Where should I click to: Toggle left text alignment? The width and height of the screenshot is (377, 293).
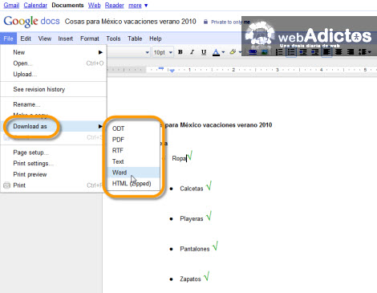coord(326,52)
